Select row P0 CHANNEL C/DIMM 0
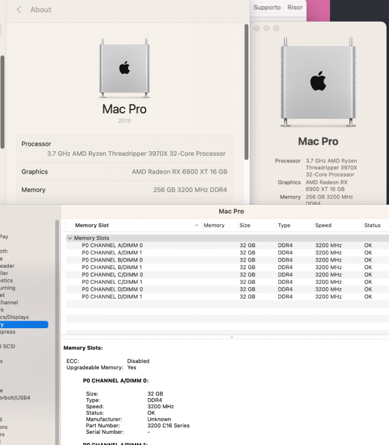This screenshot has height=445, width=389. coord(227,275)
